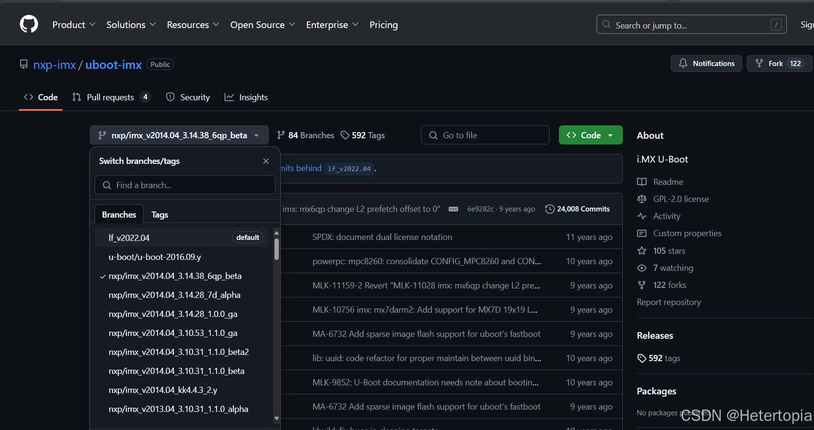Expand the Product menu
Viewport: 814px width, 430px height.
point(74,25)
